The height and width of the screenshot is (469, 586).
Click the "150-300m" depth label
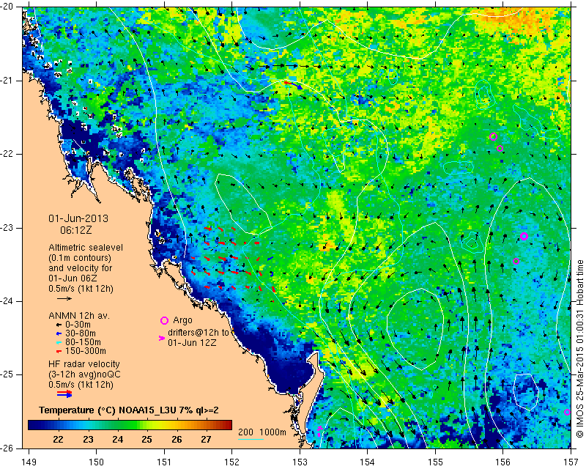(86, 351)
